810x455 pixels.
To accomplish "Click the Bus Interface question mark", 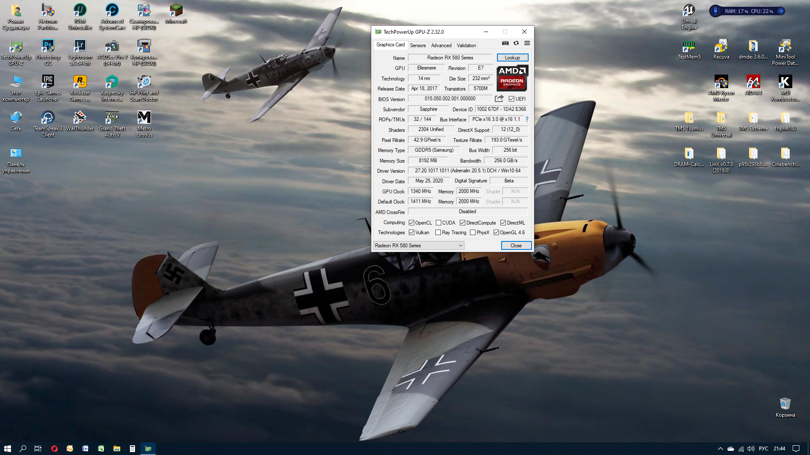I will tap(527, 119).
